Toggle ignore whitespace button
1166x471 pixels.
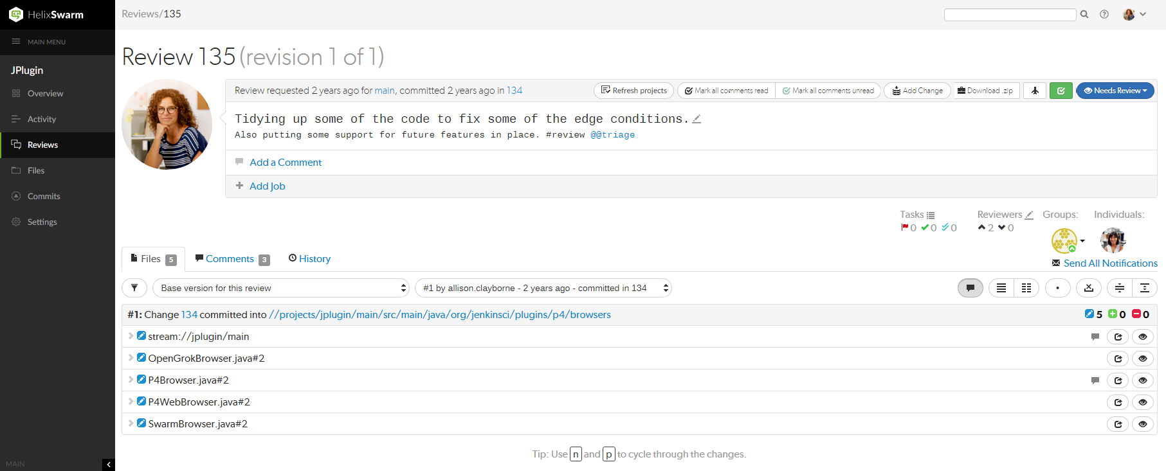coord(1089,288)
